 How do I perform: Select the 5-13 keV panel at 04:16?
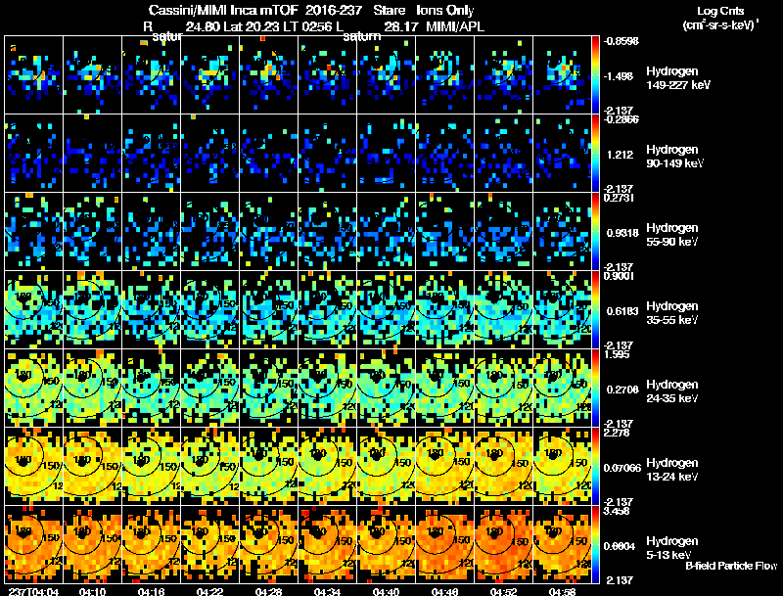[x=151, y=544]
